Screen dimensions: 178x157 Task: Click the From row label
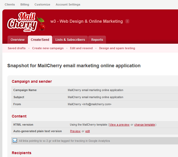17,104
